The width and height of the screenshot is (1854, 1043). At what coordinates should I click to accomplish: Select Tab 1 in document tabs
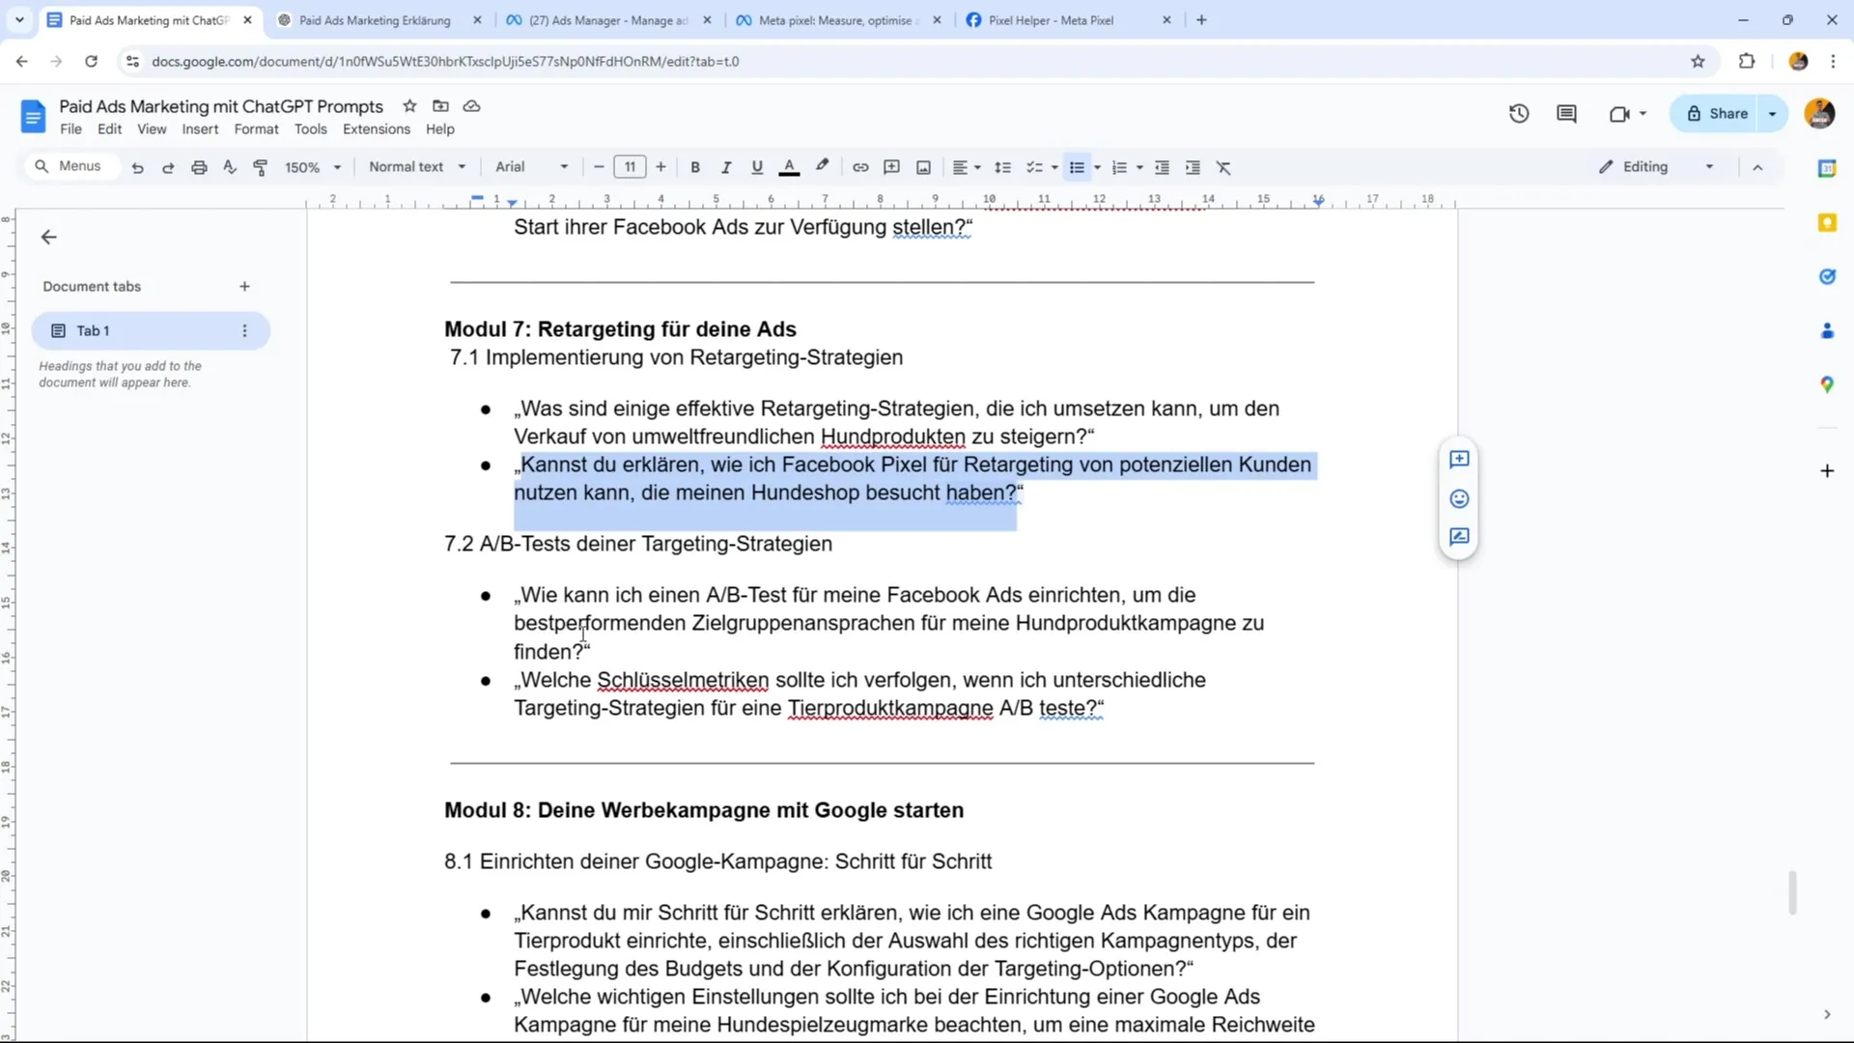coord(150,331)
